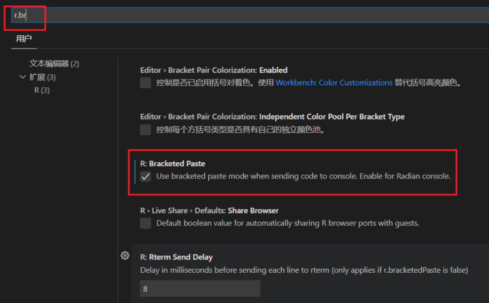489x303 pixels.
Task: Click the 扩展 (3) category label
Action: point(43,77)
